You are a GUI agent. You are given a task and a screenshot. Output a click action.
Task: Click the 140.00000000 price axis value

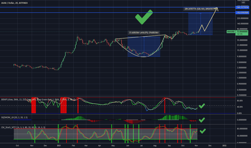[242, 24]
